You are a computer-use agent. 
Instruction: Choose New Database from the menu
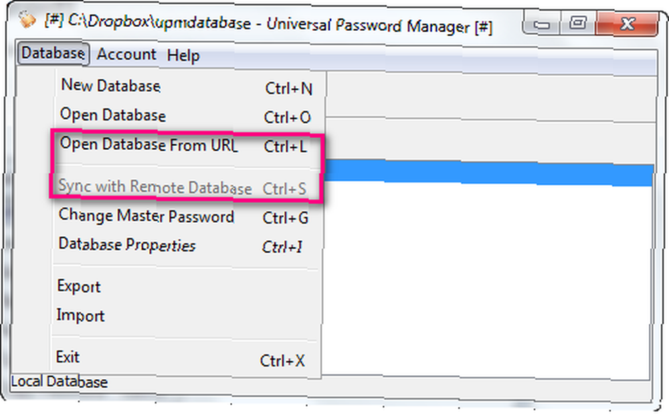[x=187, y=86]
